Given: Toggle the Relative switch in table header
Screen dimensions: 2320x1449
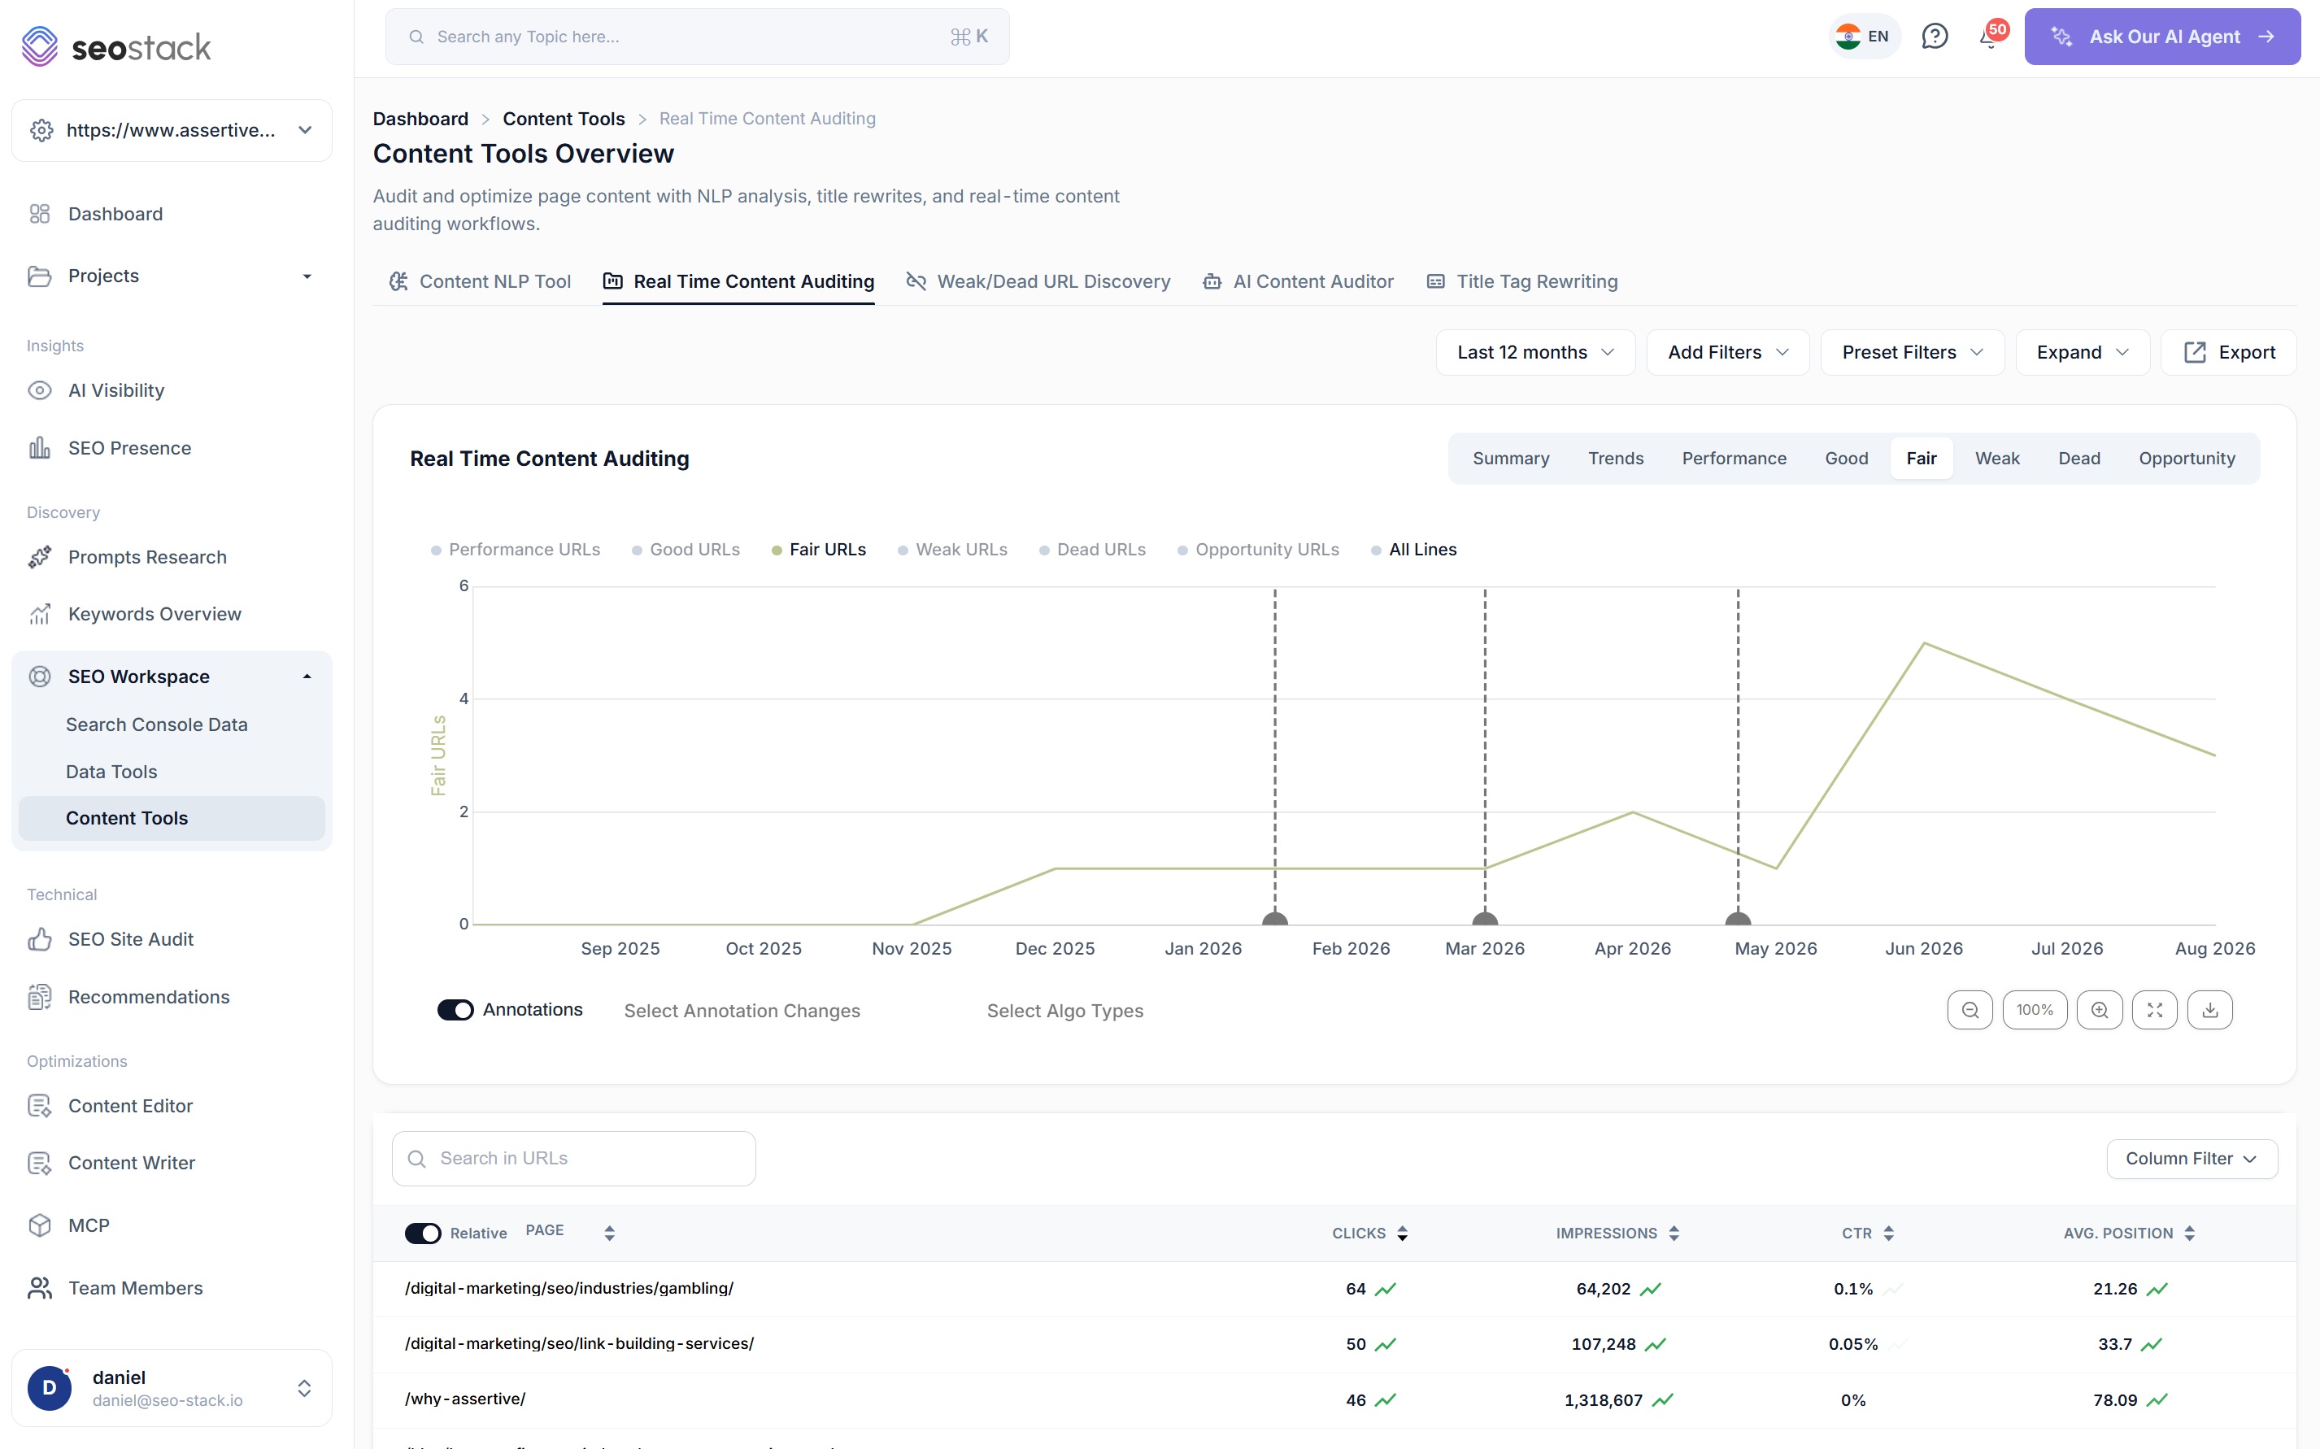Looking at the screenshot, I should pos(423,1234).
